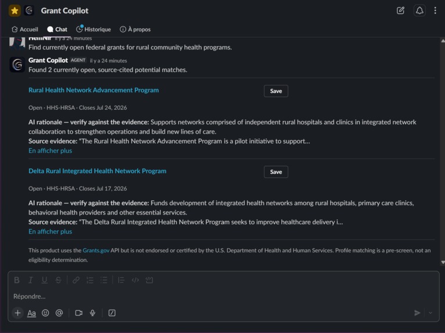Select the Chat tab

[x=58, y=29]
